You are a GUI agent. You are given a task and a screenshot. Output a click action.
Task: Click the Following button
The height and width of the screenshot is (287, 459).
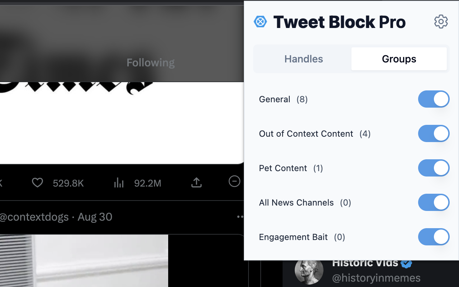pyautogui.click(x=150, y=62)
